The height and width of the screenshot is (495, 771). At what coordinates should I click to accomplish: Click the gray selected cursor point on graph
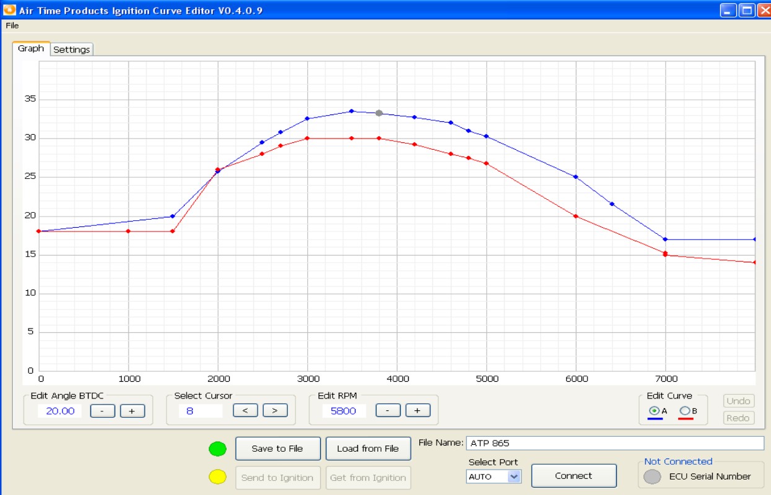coord(379,113)
